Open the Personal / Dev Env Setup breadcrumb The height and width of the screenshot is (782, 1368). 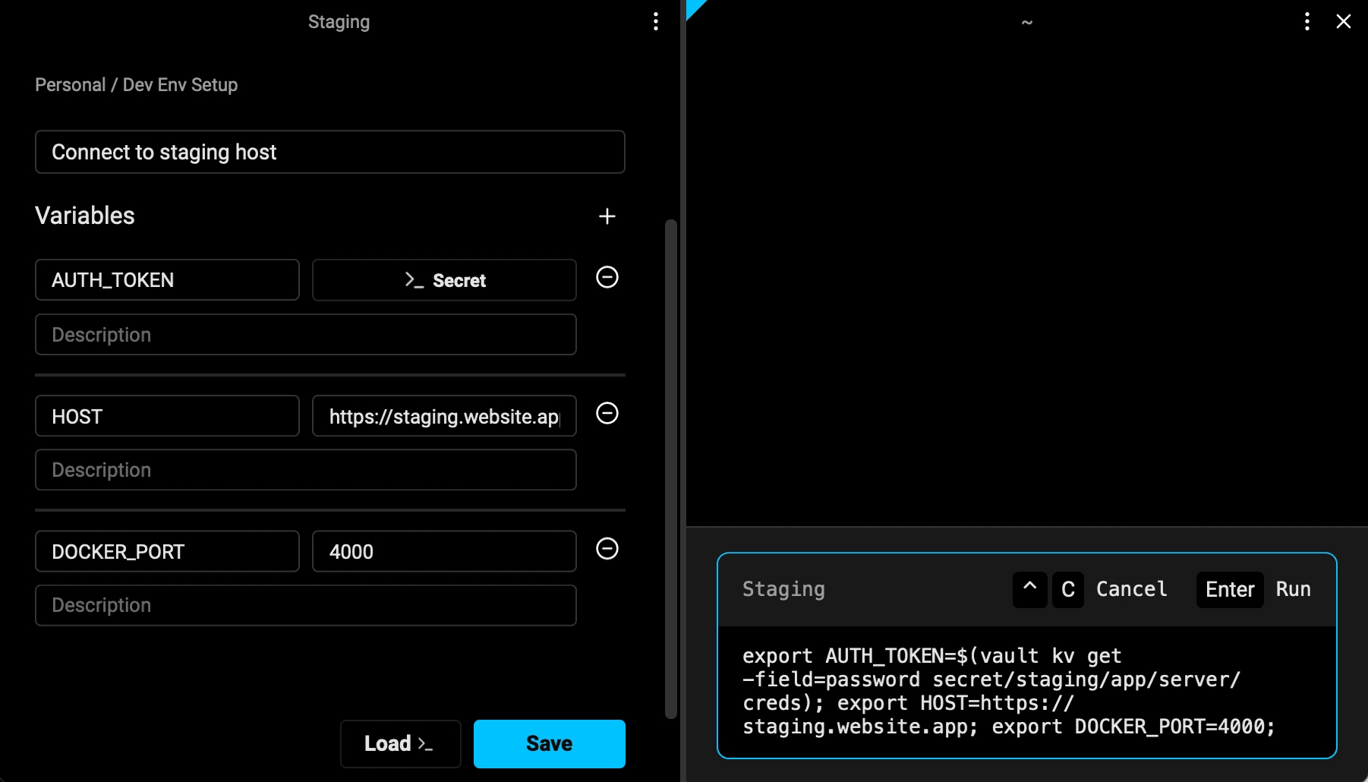(137, 85)
